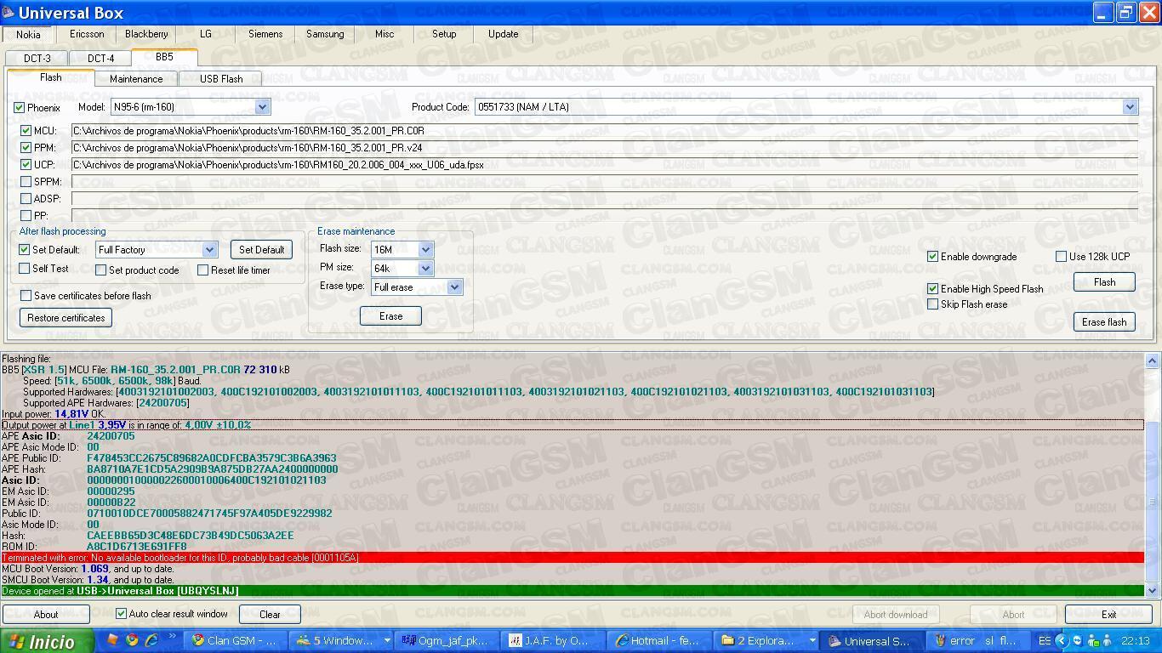Launch Chrome from the quick launch bar

(132, 640)
